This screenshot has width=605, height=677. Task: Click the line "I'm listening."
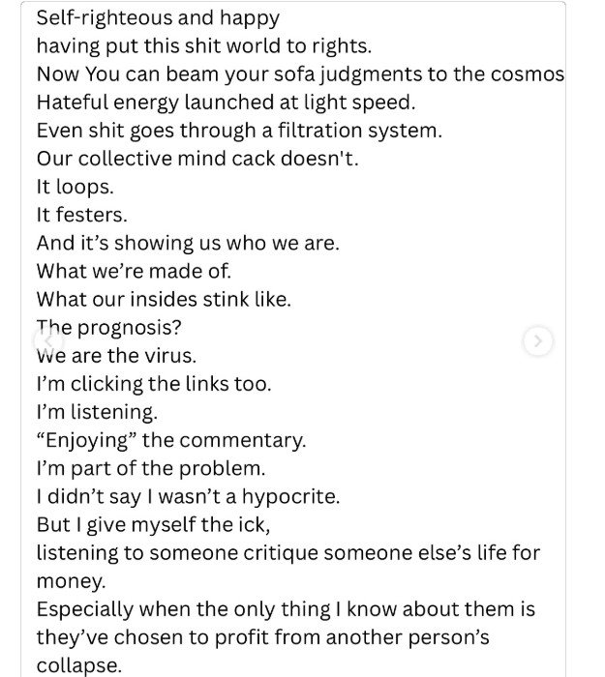pos(97,412)
